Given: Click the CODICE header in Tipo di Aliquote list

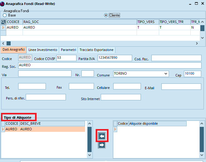Looking at the screenshot, I should click(x=13, y=123).
